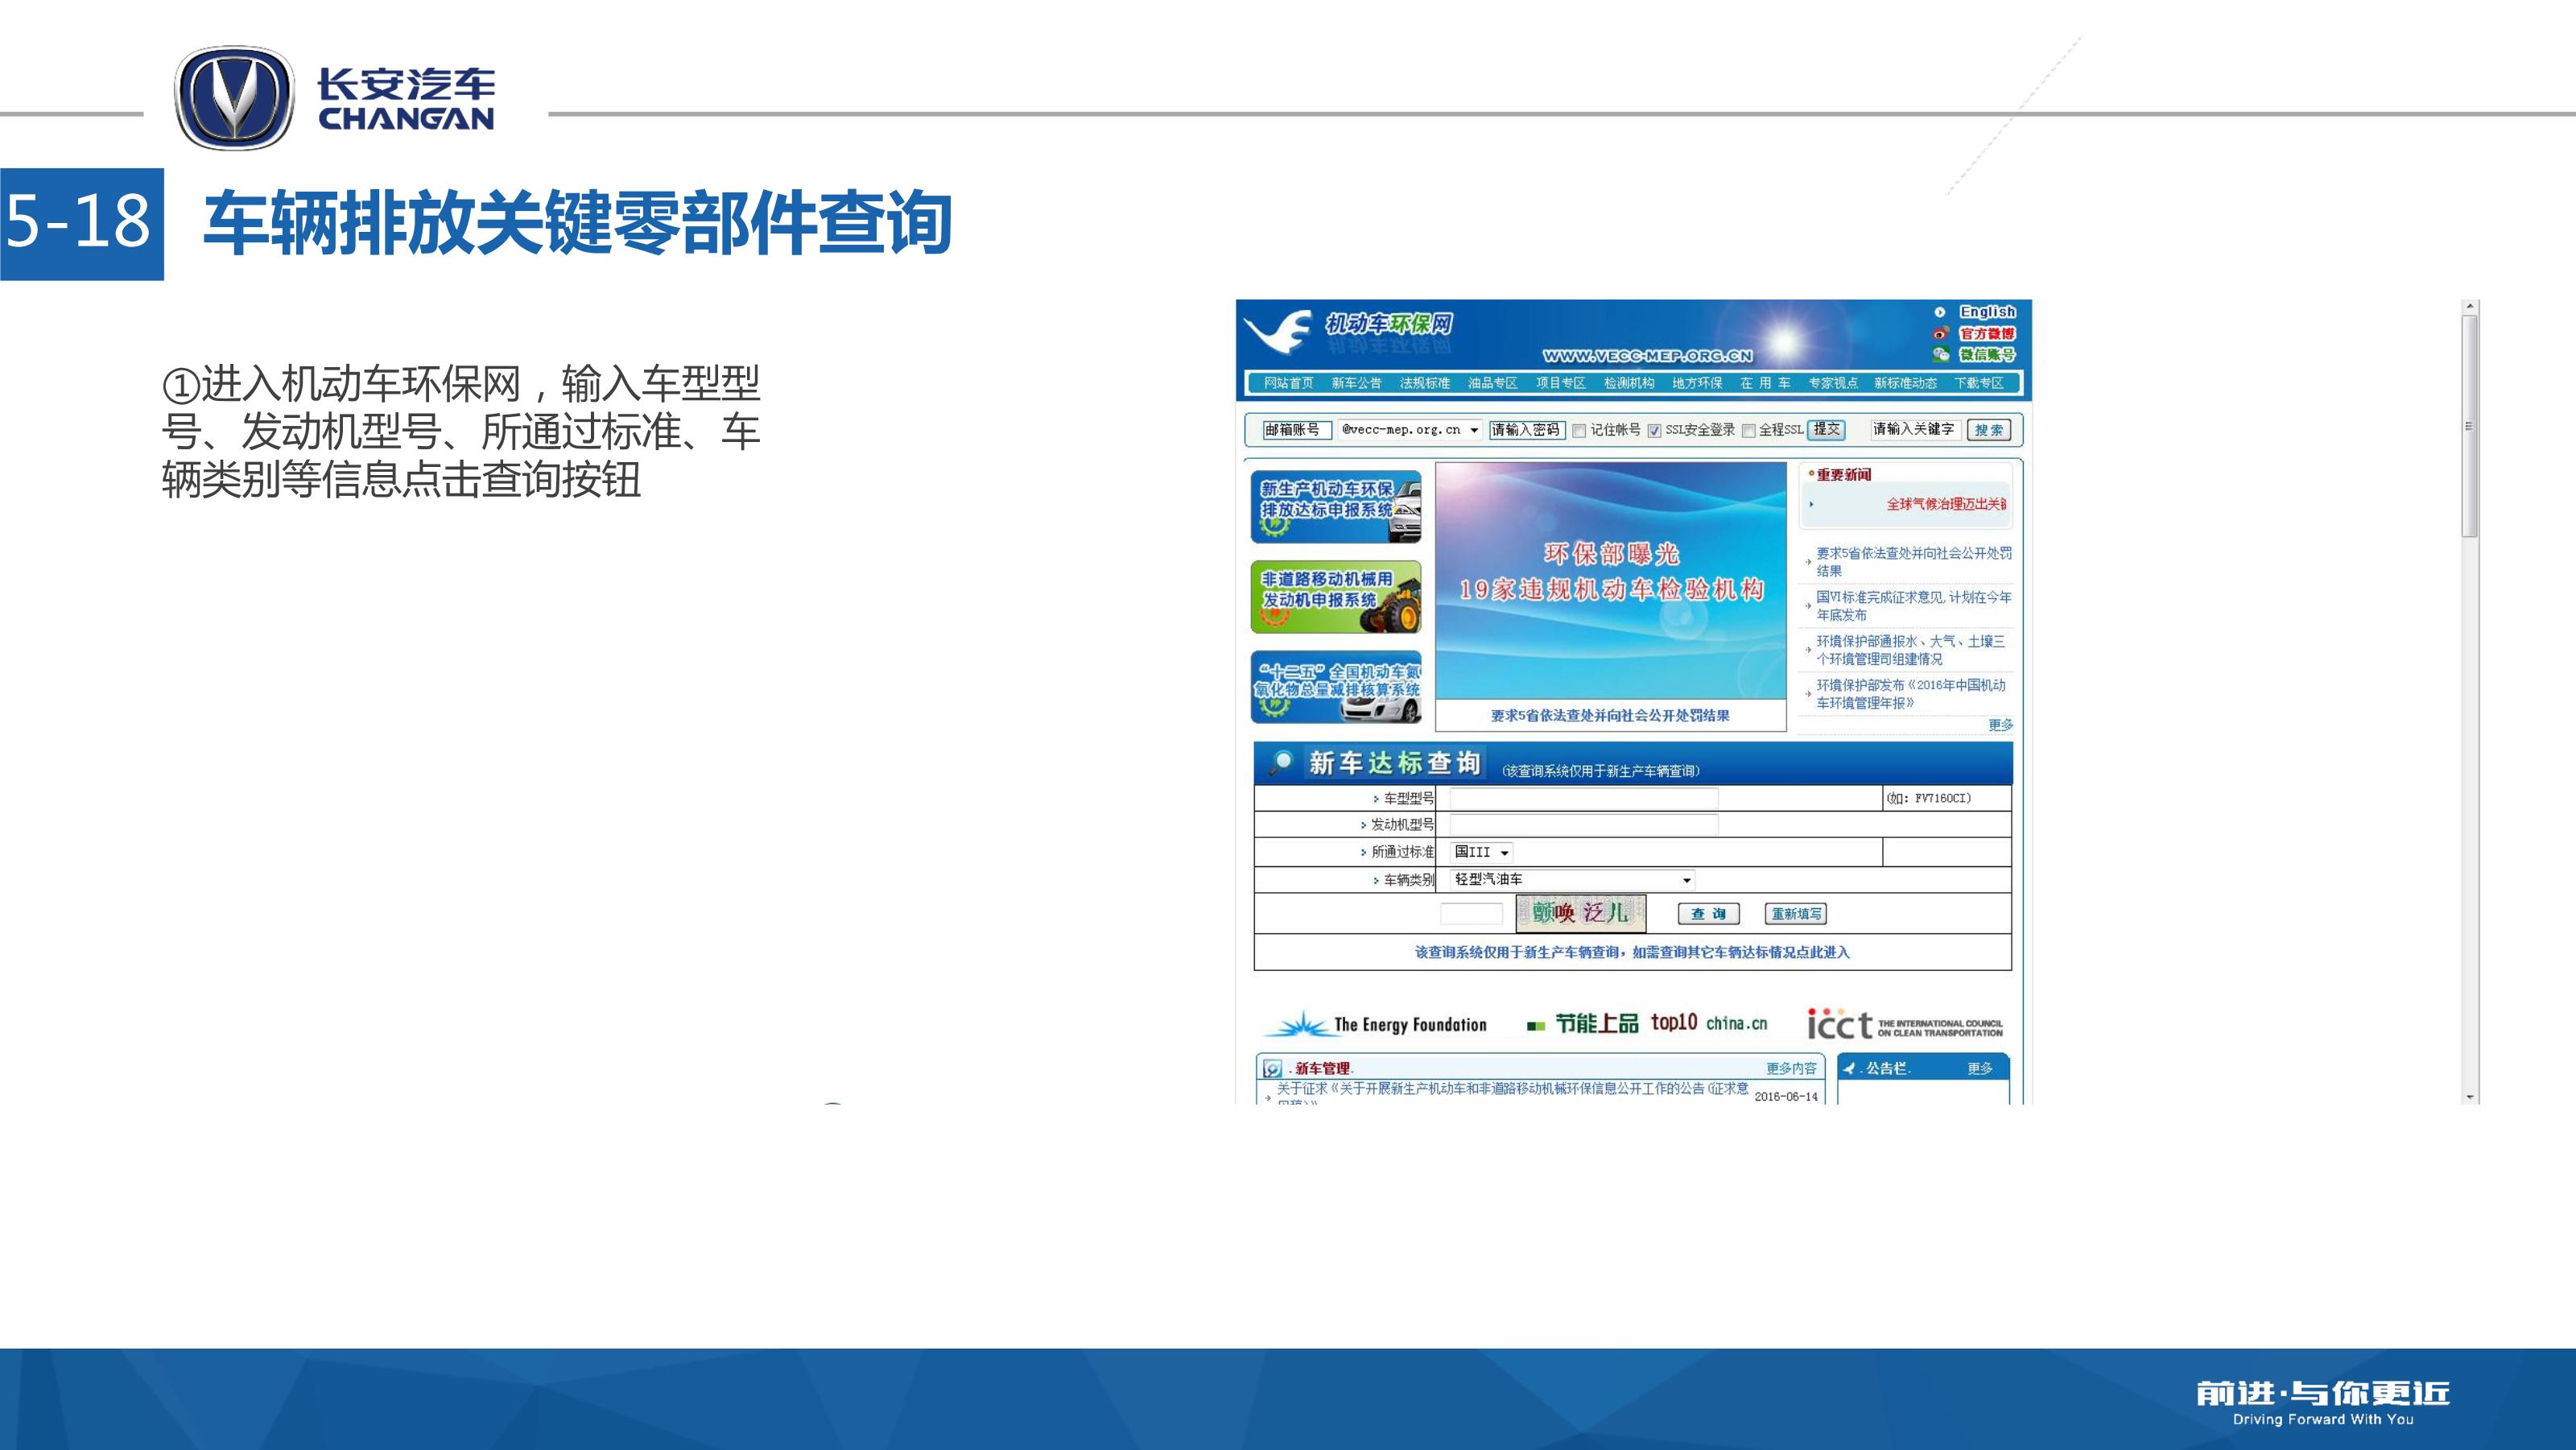Open 法规标准 in the navigation bar

[1424, 383]
